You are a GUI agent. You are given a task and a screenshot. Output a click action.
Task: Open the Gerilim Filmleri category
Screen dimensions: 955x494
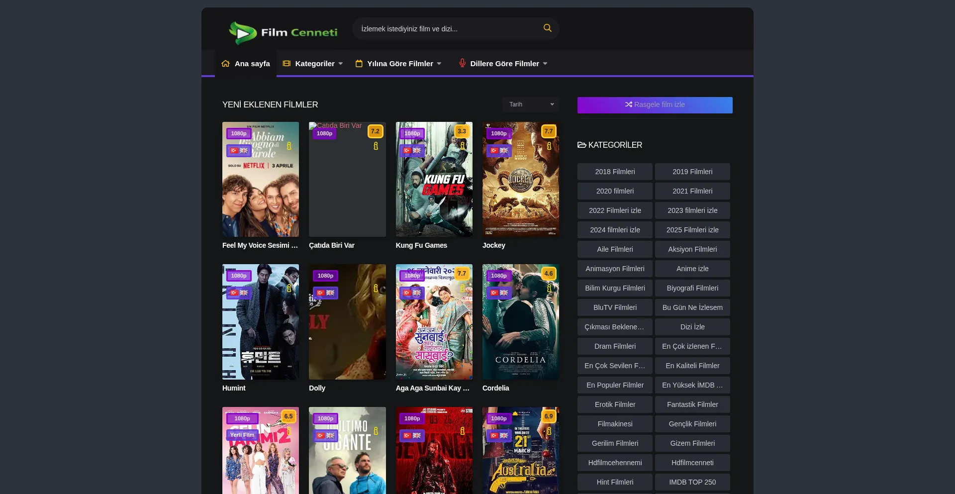point(615,443)
